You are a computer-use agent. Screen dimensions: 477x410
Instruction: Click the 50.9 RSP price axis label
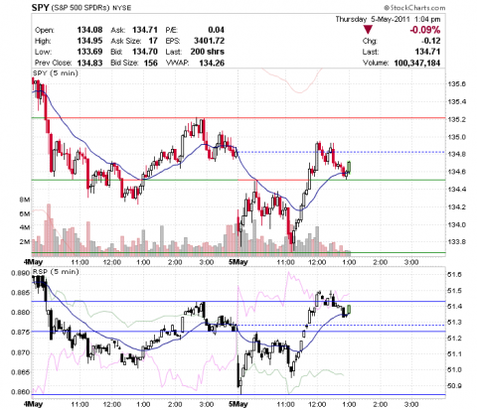454,386
